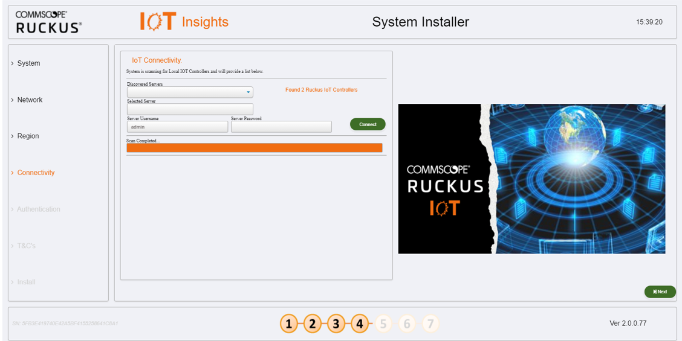Click the chevron beside Region

point(12,136)
